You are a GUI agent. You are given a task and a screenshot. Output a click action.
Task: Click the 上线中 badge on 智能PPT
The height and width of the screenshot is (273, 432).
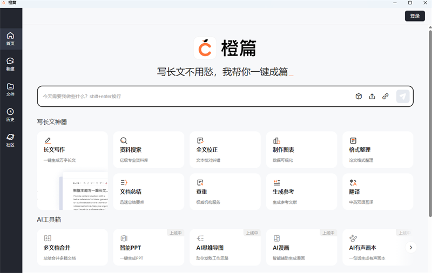tap(175, 233)
